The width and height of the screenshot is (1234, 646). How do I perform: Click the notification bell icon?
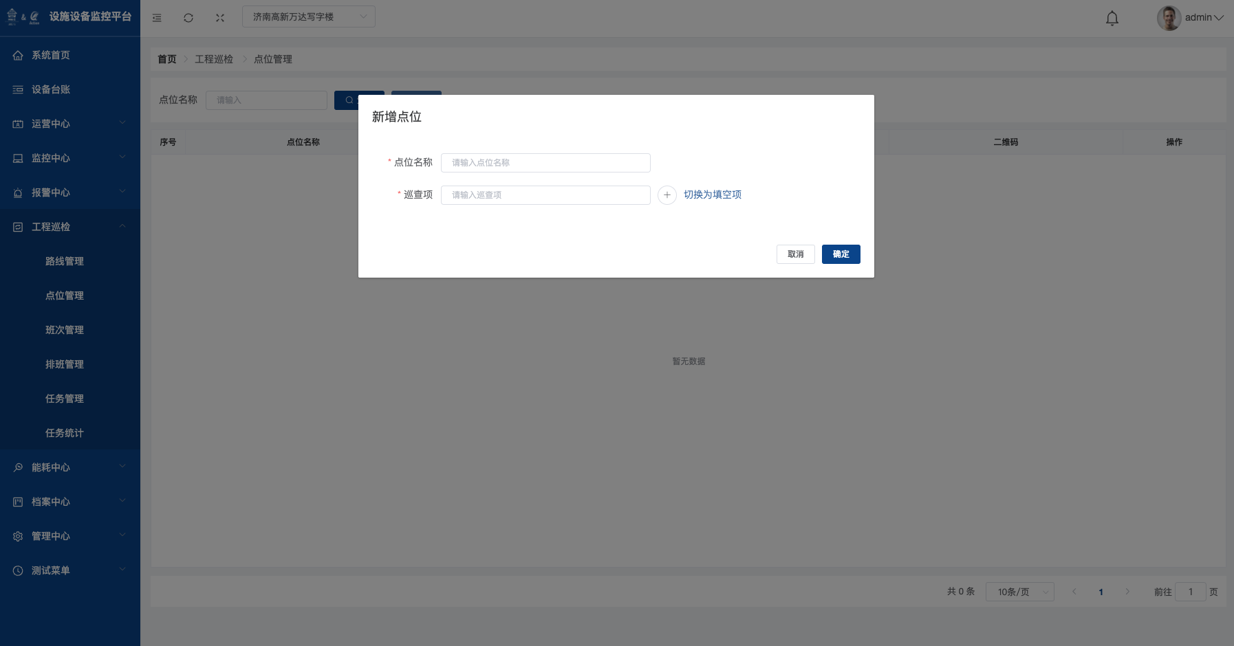coord(1112,19)
